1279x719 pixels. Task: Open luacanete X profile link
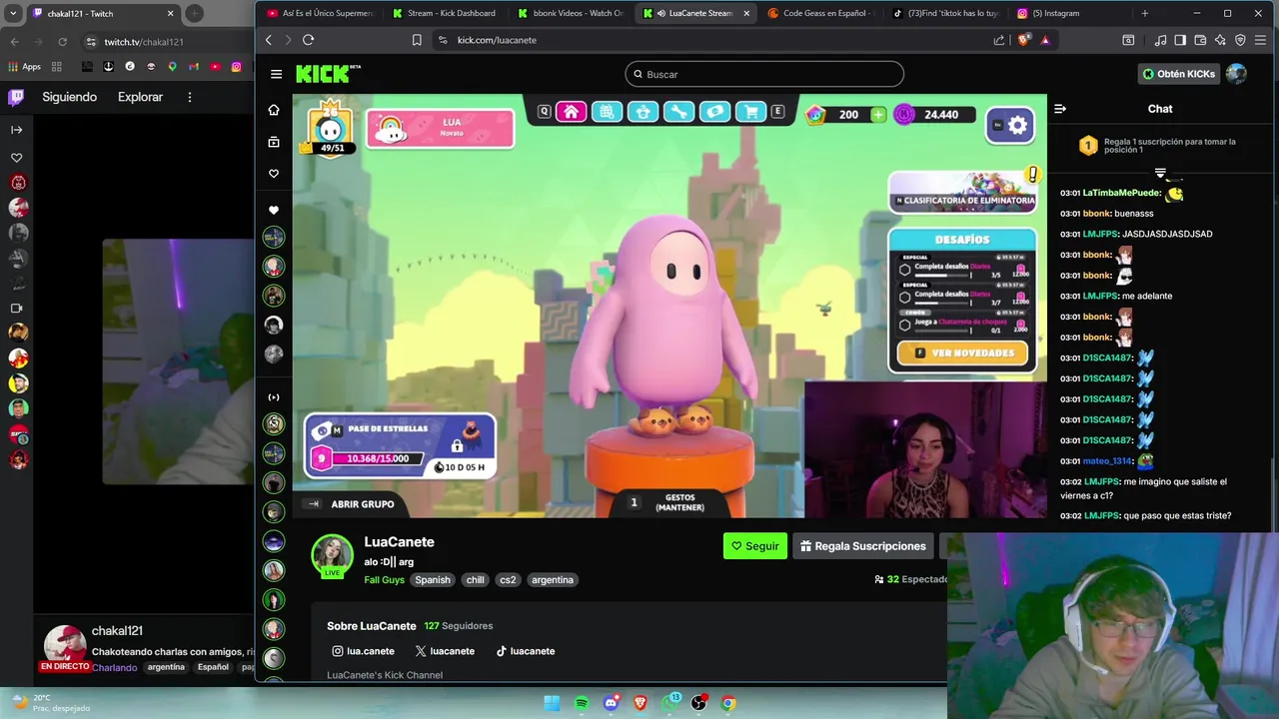[445, 651]
